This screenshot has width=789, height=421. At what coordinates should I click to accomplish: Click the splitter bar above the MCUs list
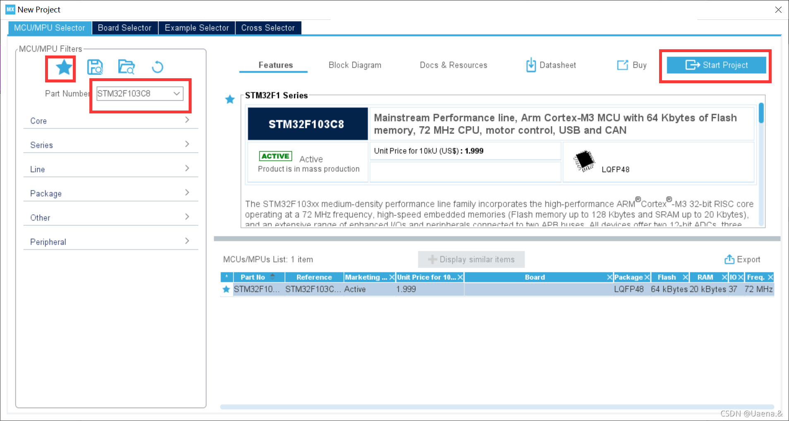click(x=497, y=239)
